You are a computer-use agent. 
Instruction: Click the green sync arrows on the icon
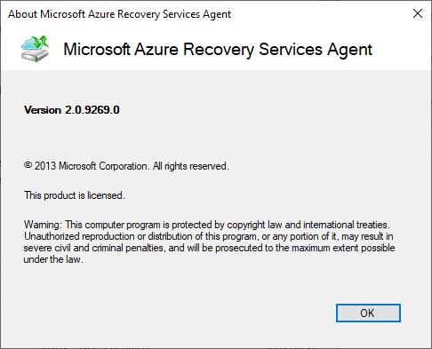(41, 42)
